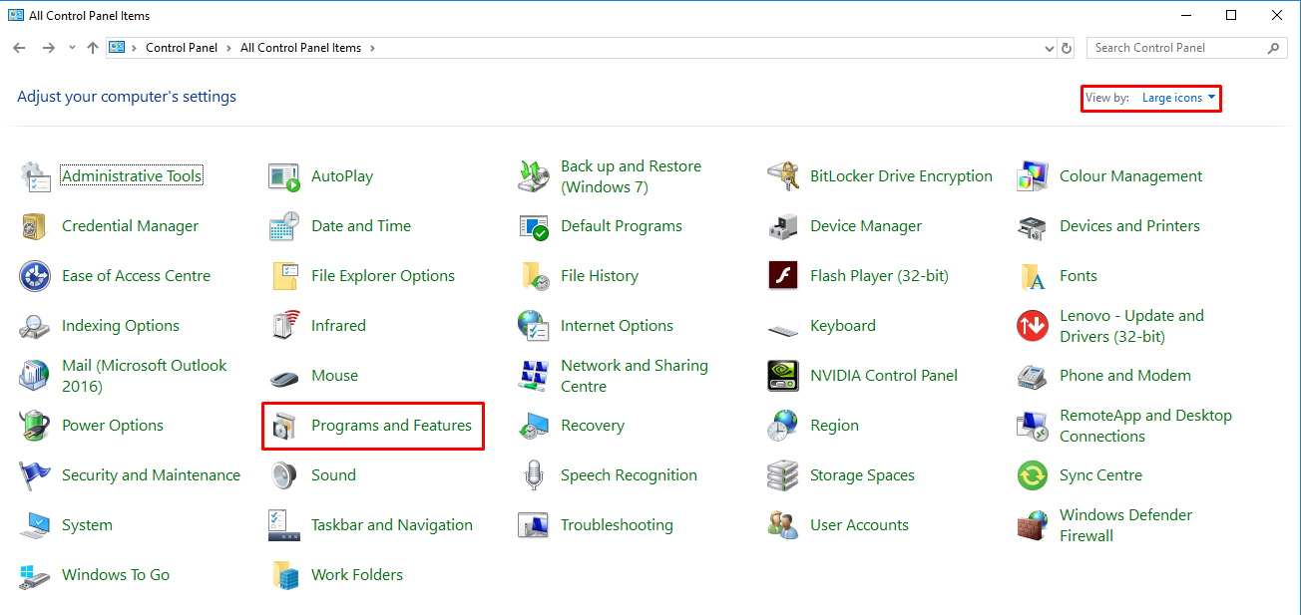
Task: Open the Network and Sharing Centre icon
Action: pyautogui.click(x=534, y=376)
